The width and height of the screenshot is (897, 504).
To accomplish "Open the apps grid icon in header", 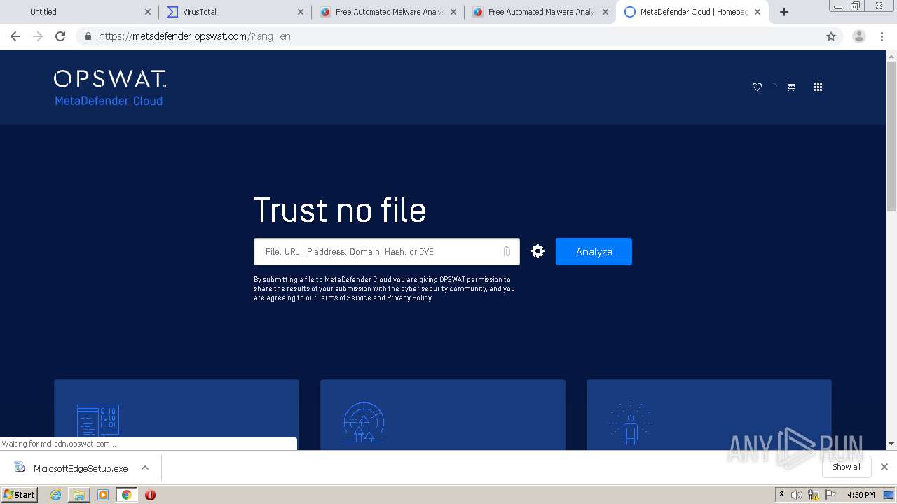I will click(x=818, y=87).
